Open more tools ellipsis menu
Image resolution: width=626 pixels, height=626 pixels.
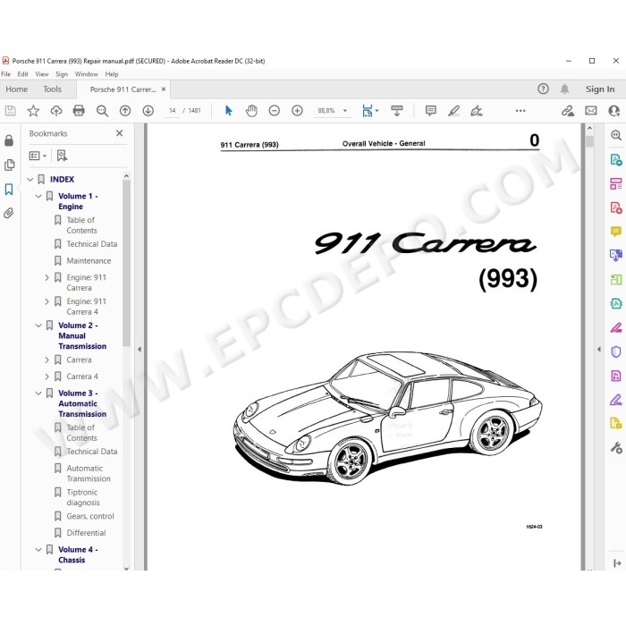(520, 111)
